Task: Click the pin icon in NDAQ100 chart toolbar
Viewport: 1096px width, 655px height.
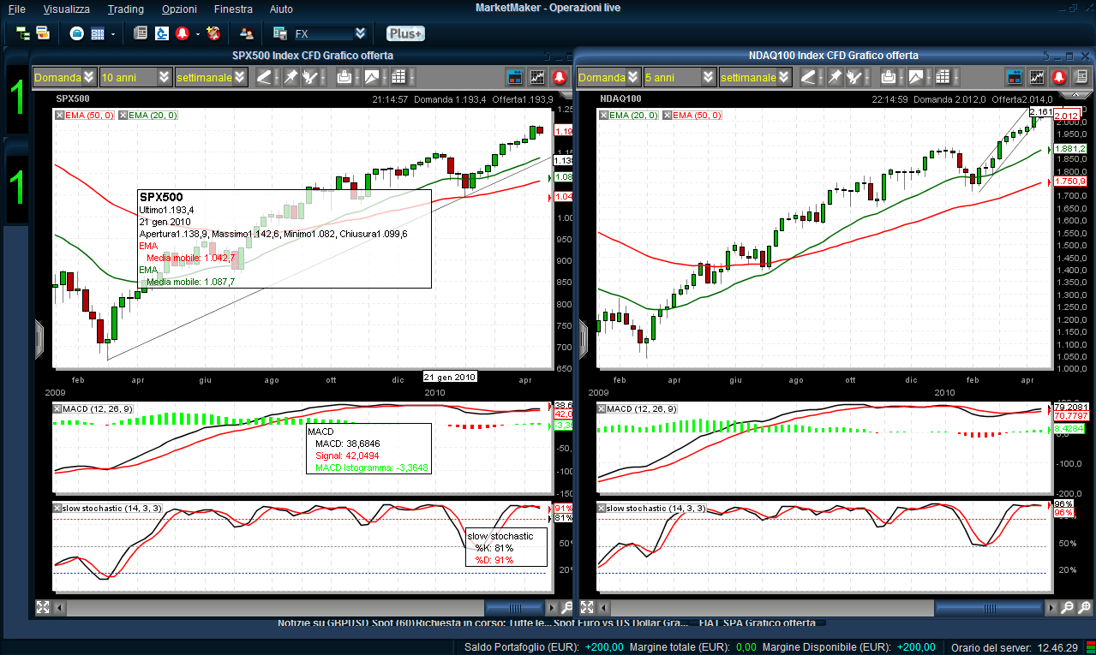Action: click(x=835, y=77)
